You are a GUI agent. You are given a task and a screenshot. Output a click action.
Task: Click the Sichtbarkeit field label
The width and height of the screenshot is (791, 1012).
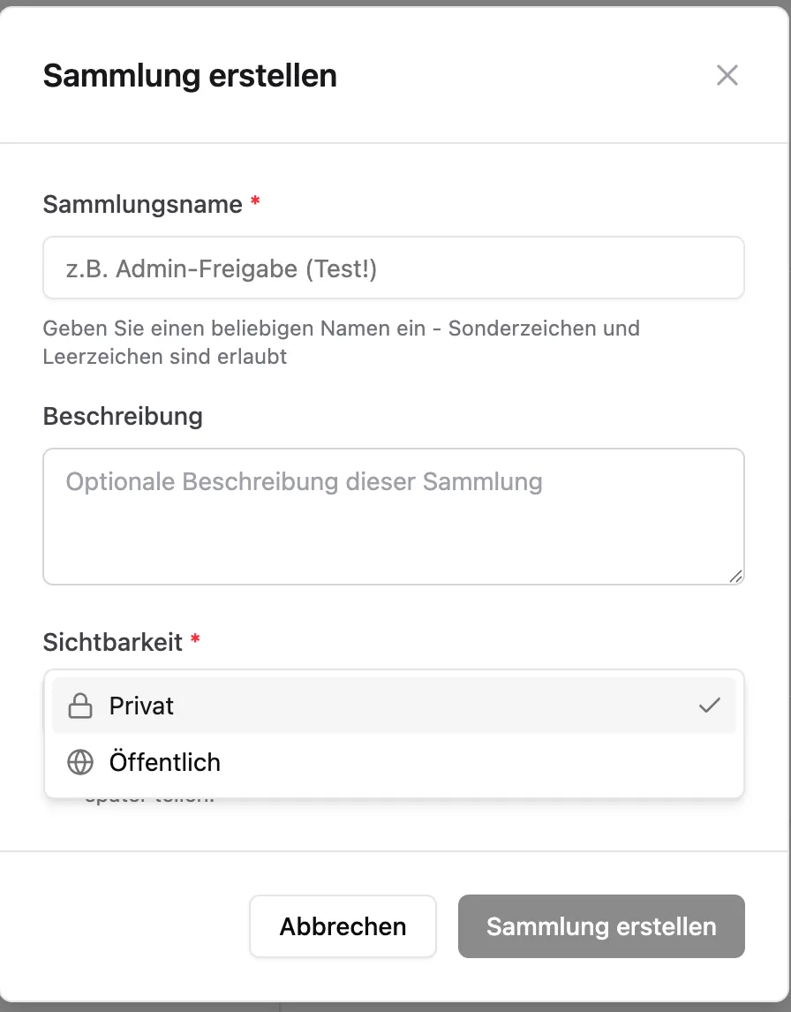[113, 643]
